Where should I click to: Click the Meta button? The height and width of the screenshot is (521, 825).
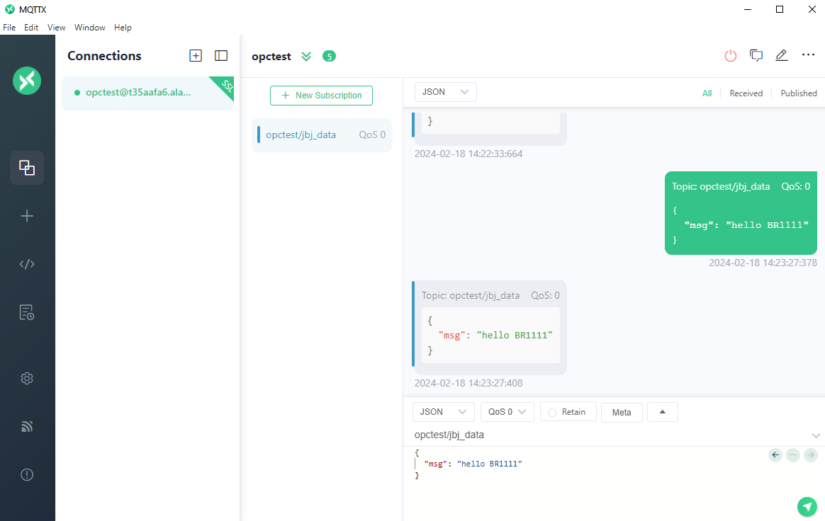pyautogui.click(x=622, y=413)
